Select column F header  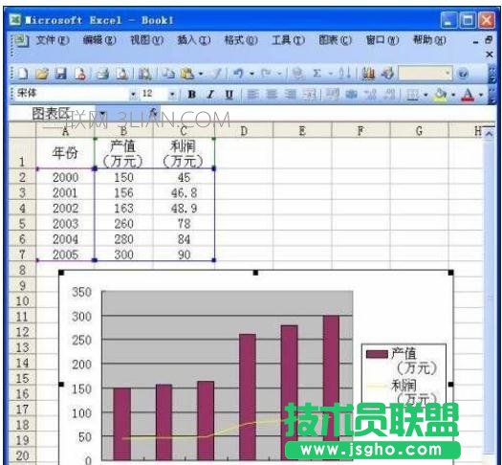coord(360,131)
